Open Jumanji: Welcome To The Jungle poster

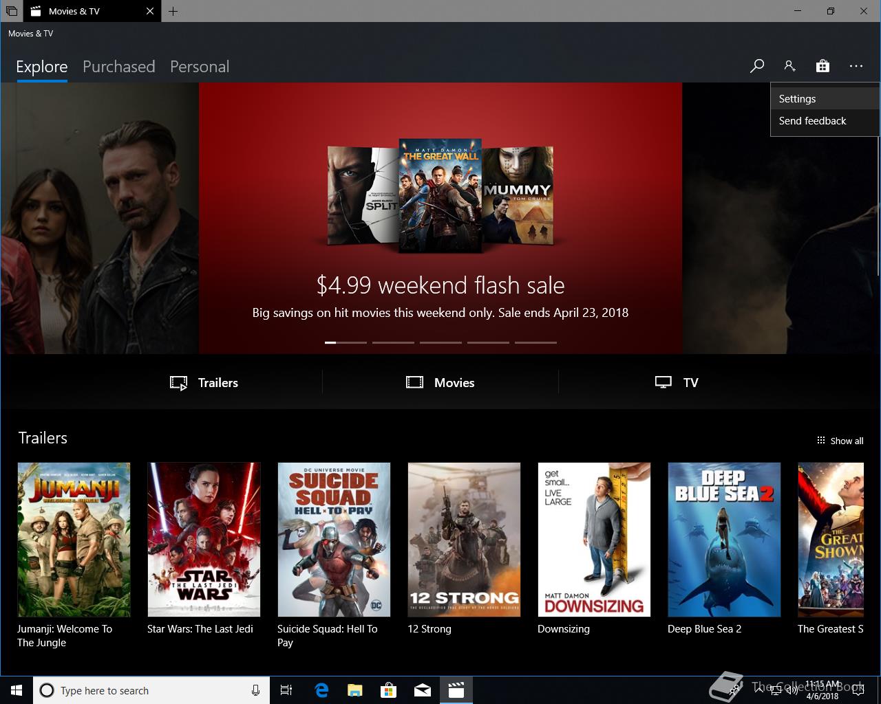(74, 540)
